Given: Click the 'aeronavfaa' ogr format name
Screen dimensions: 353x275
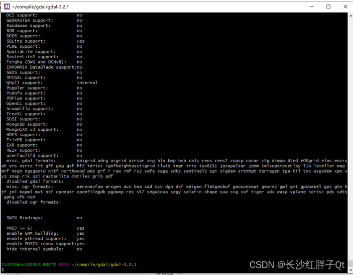Looking at the screenshot, I should tap(90, 186).
